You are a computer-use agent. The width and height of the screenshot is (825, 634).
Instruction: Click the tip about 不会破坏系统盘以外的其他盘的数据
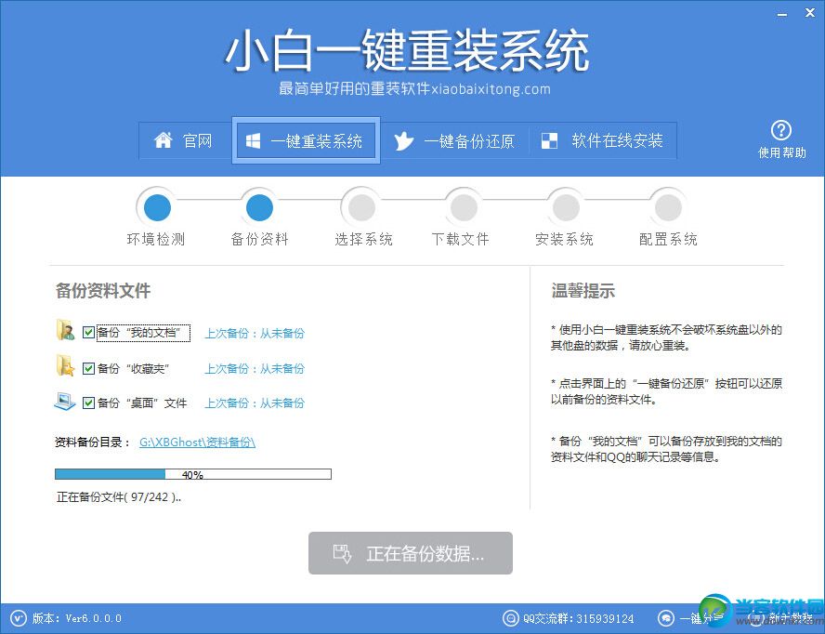tap(667, 337)
